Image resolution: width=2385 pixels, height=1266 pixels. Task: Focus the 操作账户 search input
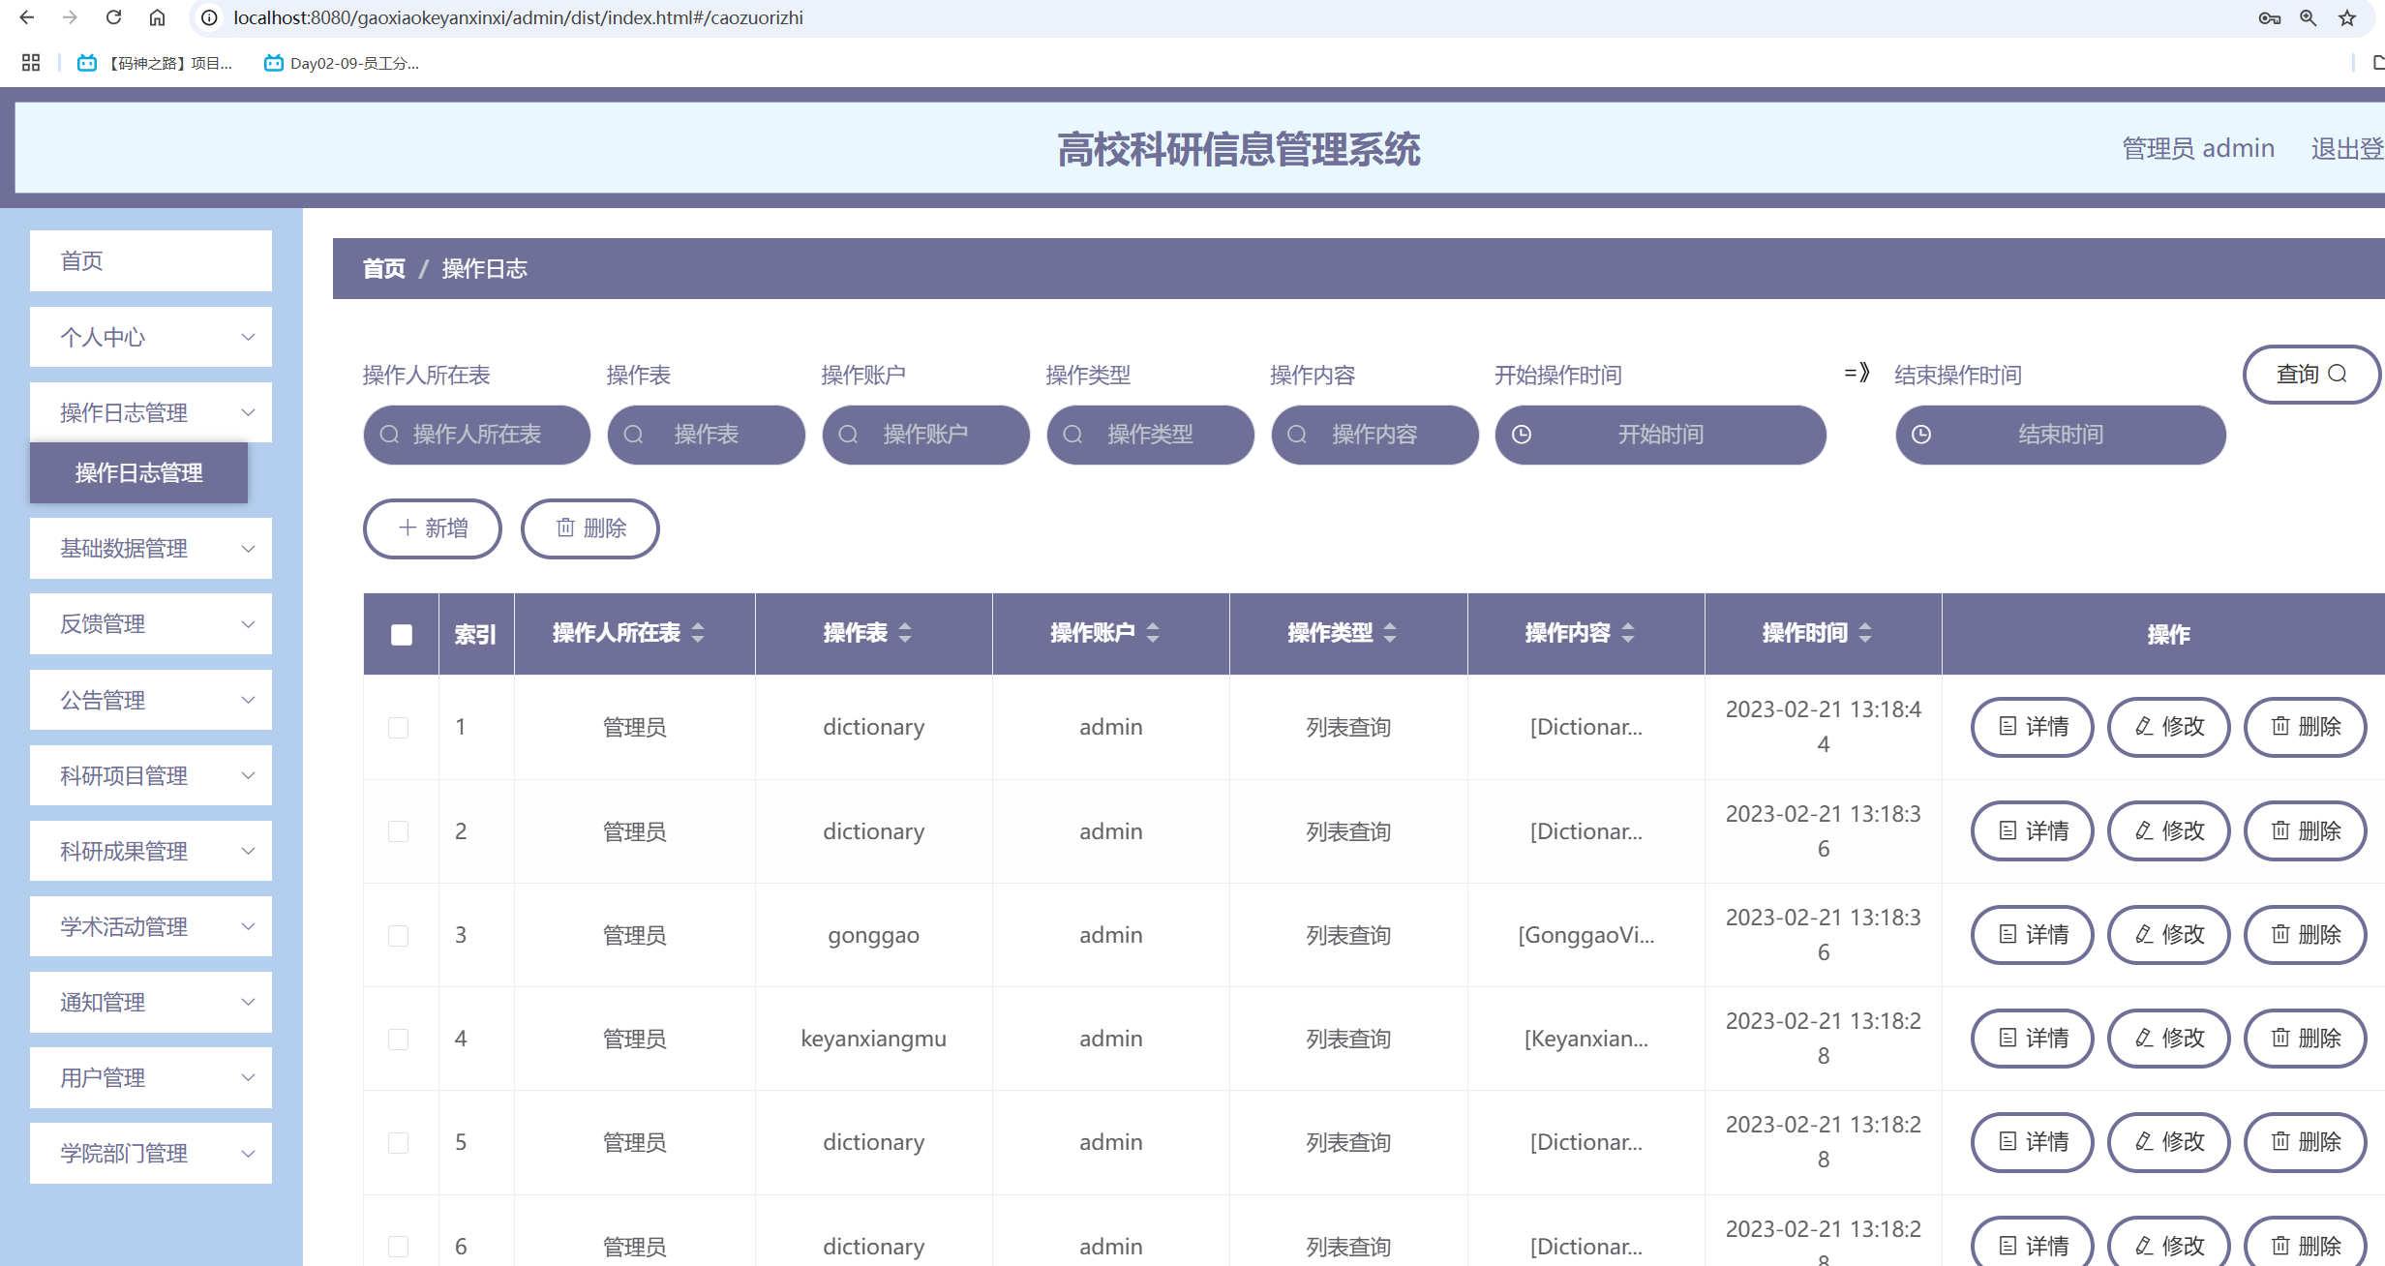pyautogui.click(x=925, y=435)
